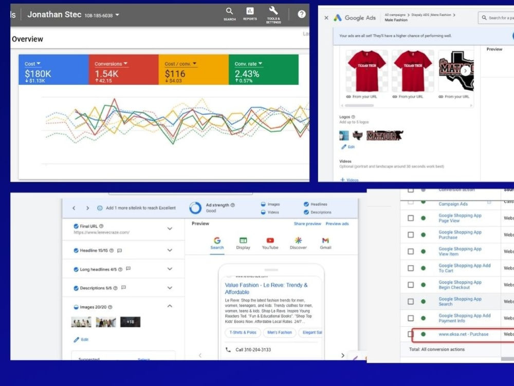This screenshot has height=386, width=514.
Task: Click the sitelink info icon
Action: (x=100, y=208)
